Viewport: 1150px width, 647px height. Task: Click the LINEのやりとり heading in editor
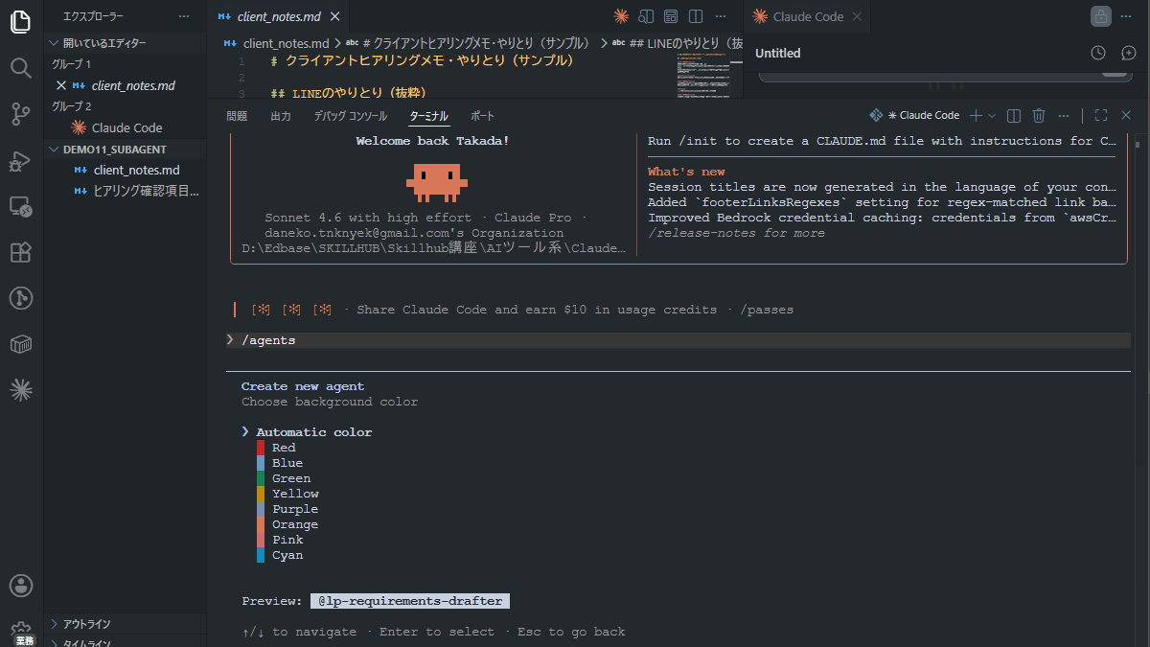pos(347,94)
